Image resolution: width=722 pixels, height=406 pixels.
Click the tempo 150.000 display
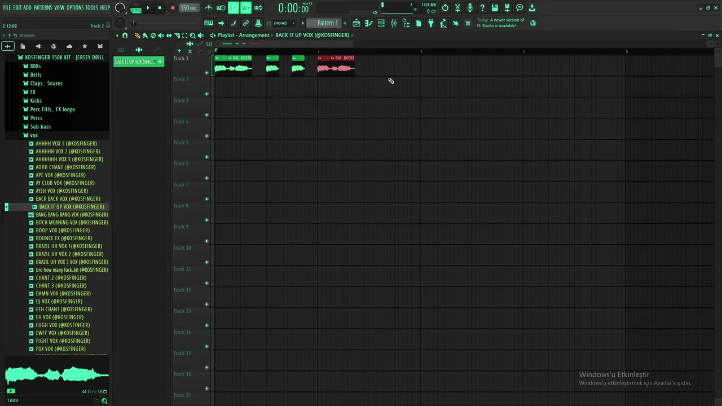pos(189,8)
